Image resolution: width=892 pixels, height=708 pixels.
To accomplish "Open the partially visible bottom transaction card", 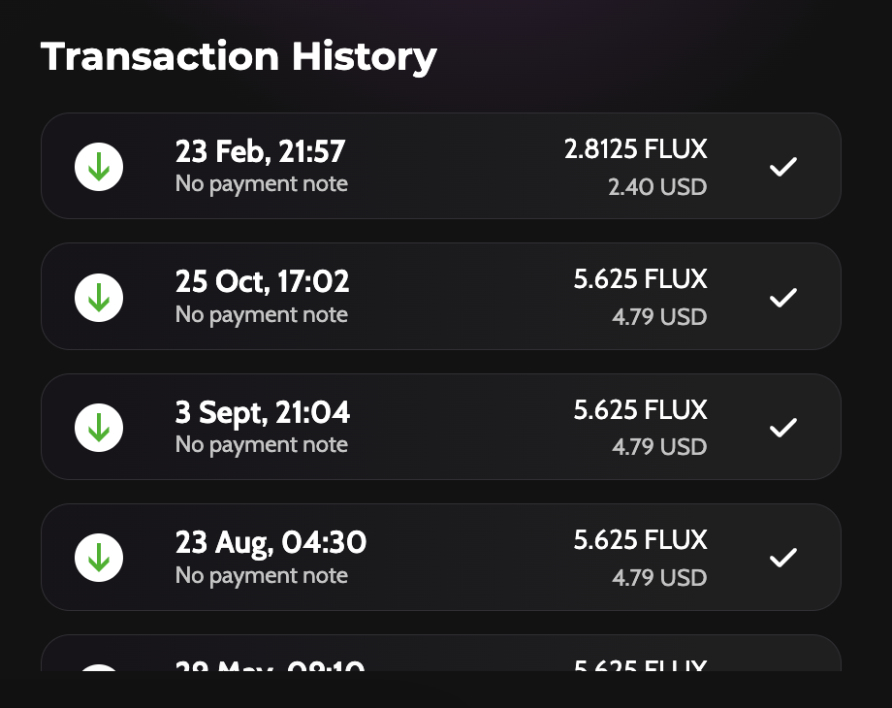I will (x=440, y=655).
